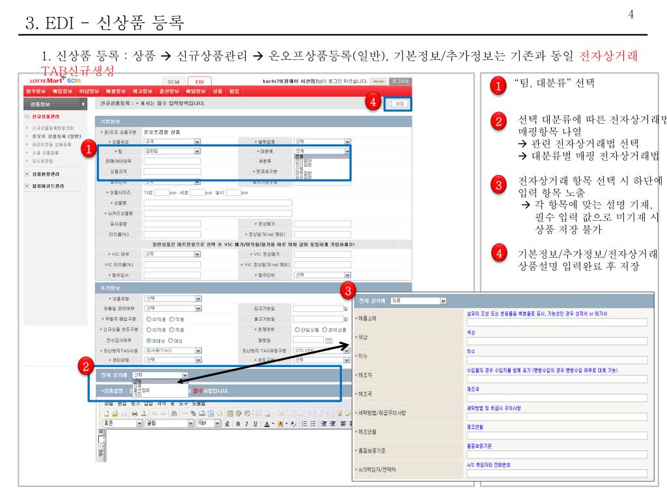
Task: Collapse the 신규상품관리 tree node
Action: 27,117
